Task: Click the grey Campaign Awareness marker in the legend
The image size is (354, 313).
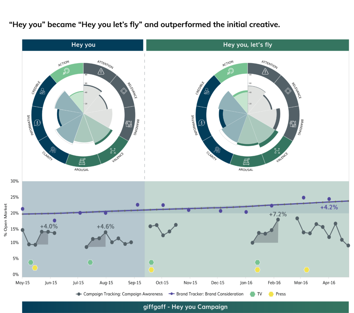Action: [x=78, y=294]
